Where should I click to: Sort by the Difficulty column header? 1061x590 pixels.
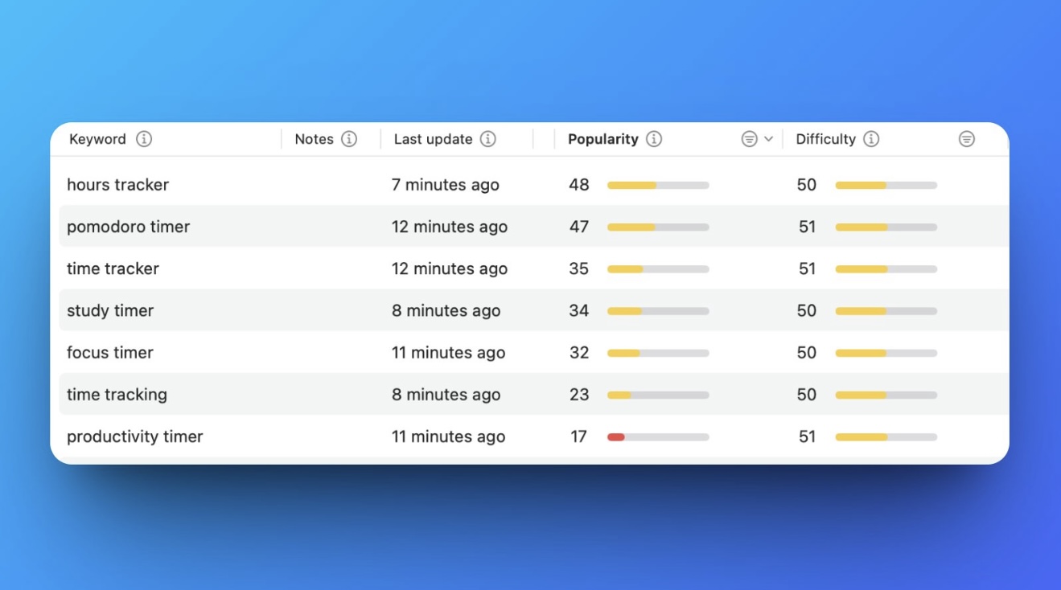825,139
